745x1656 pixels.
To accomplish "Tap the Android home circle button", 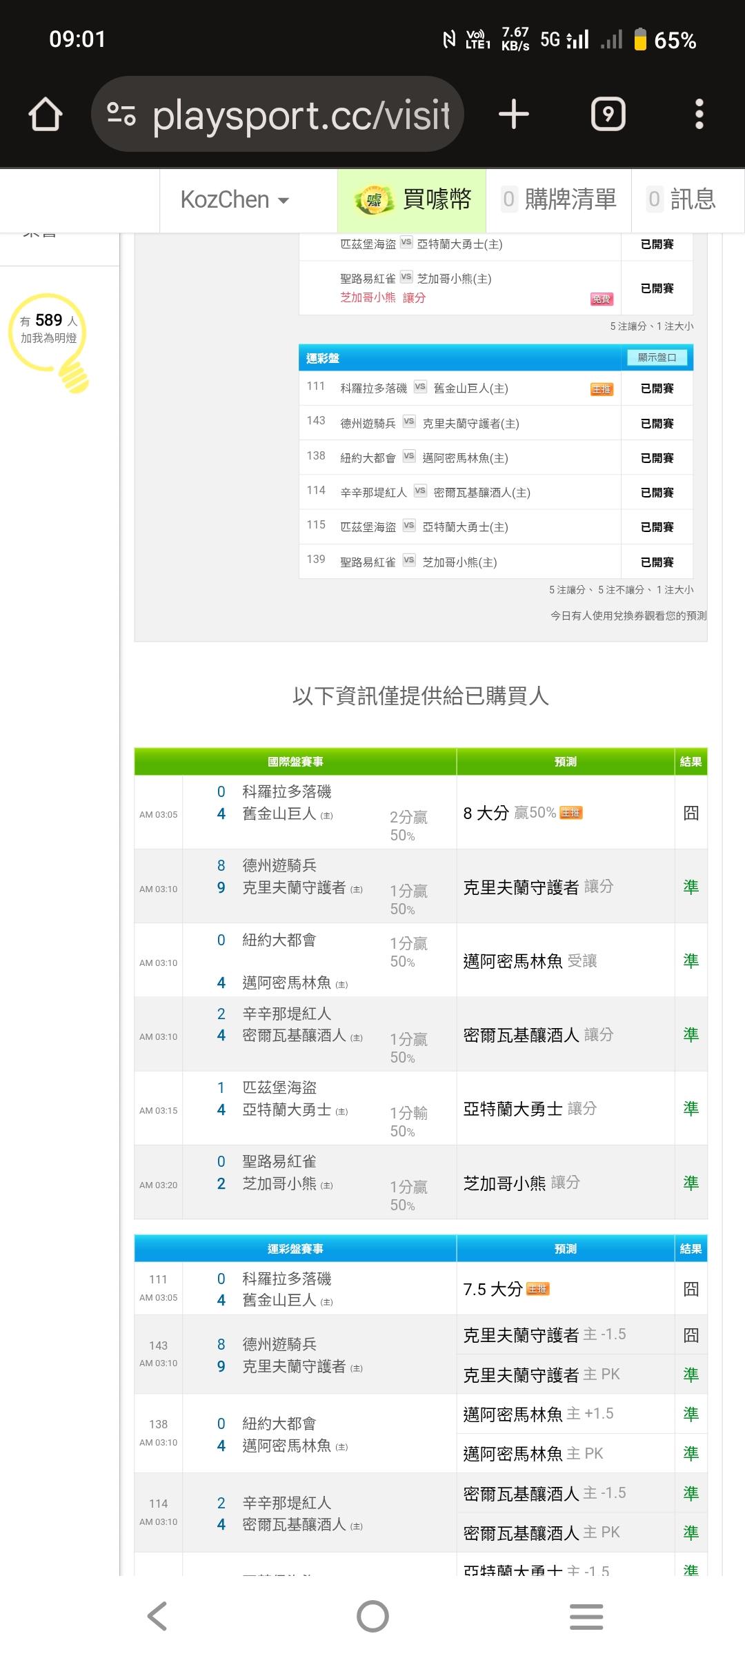I will pyautogui.click(x=372, y=1616).
